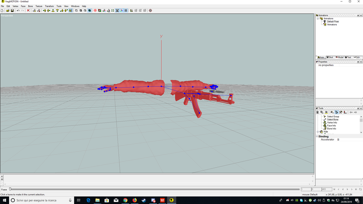
Task: Close the Animations panel
Action: pos(361,15)
